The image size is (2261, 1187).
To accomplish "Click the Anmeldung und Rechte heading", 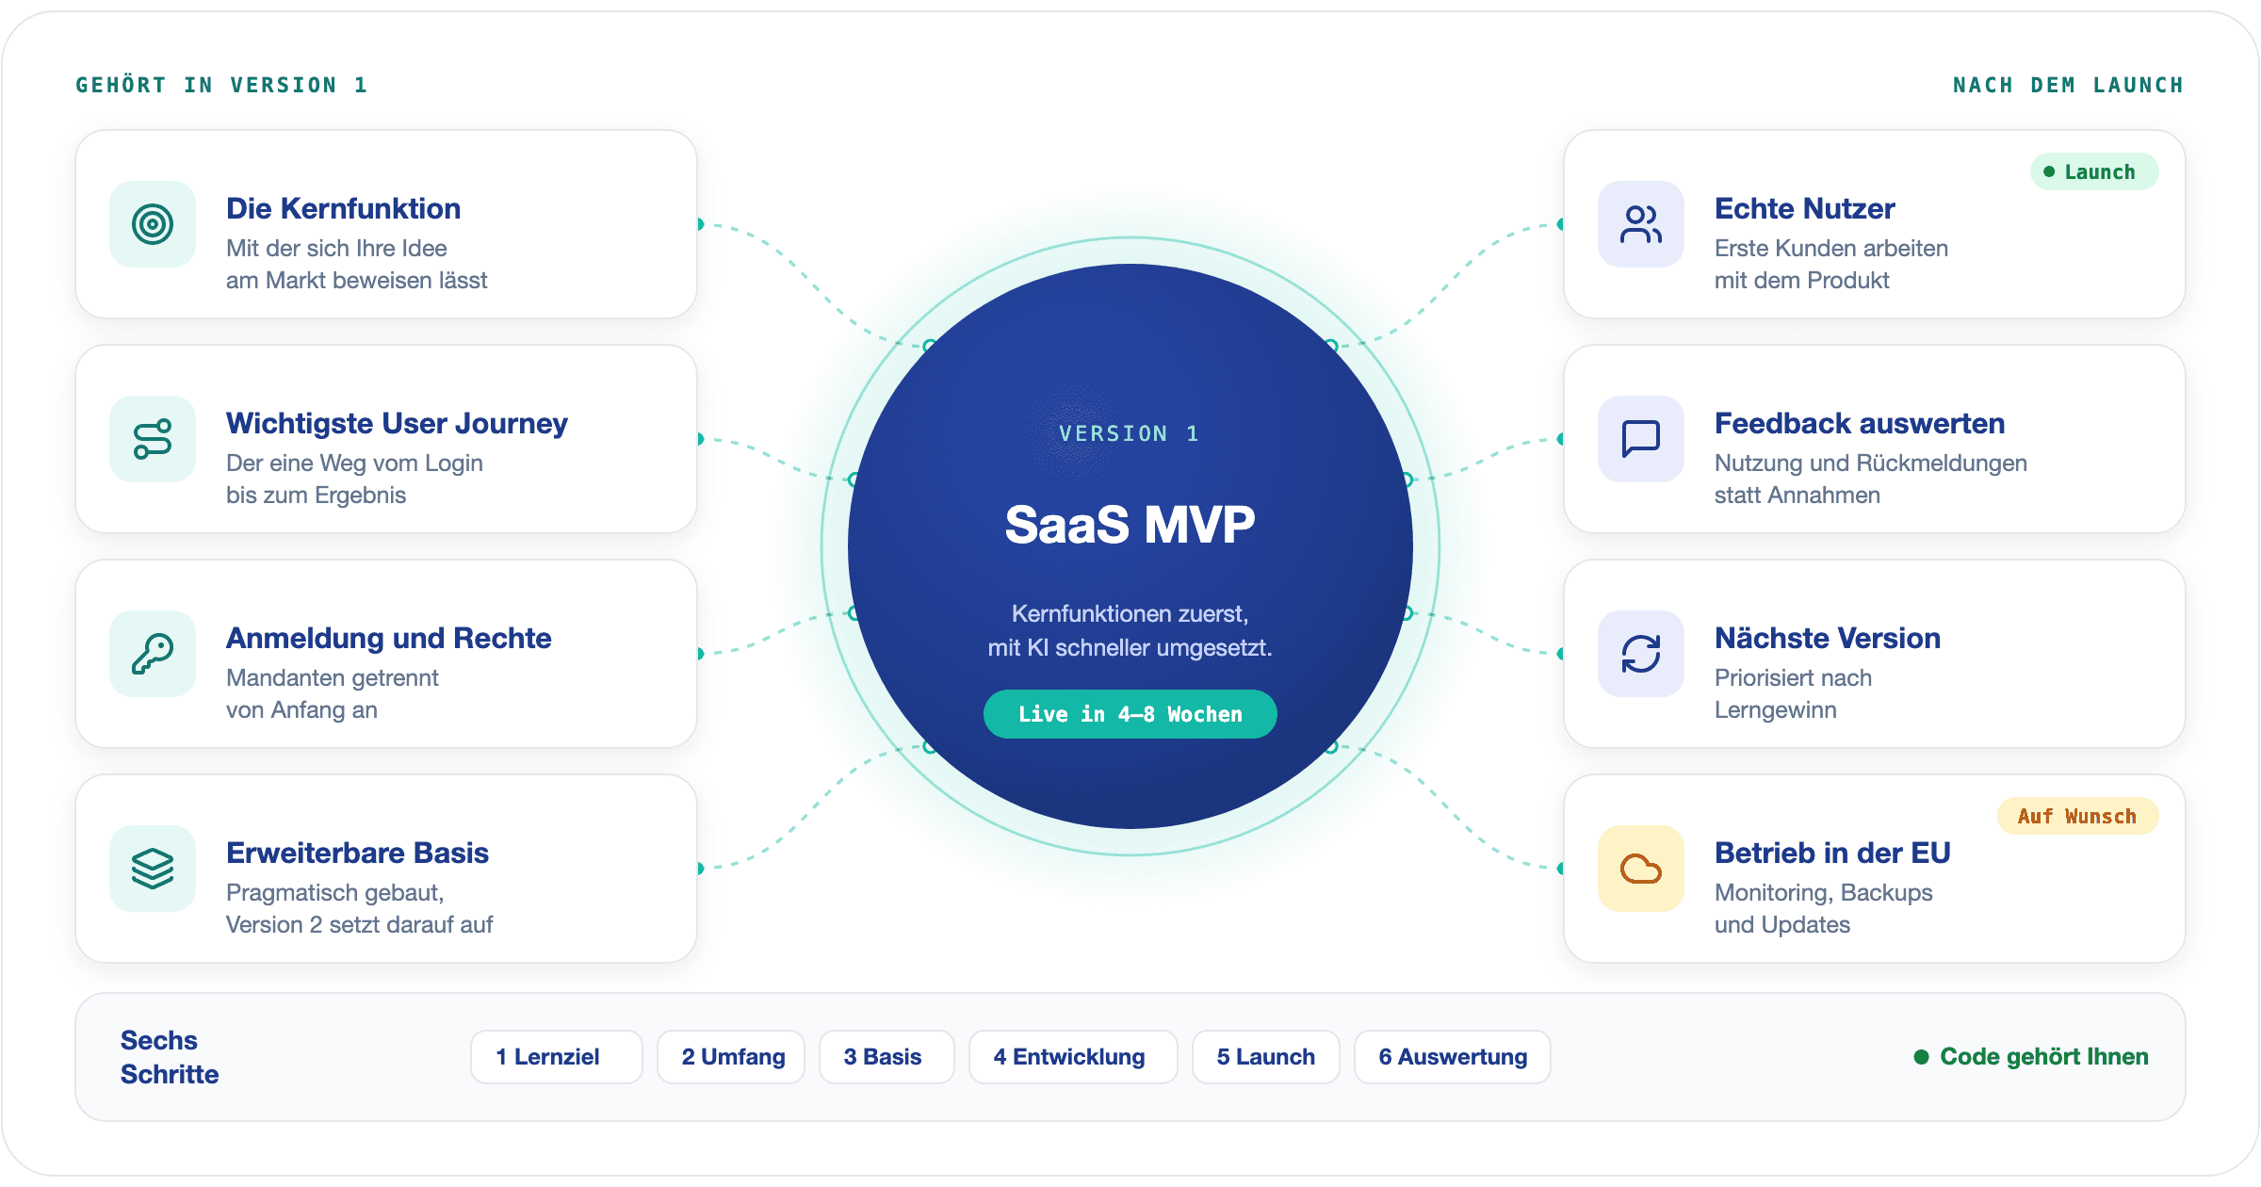I will point(388,638).
